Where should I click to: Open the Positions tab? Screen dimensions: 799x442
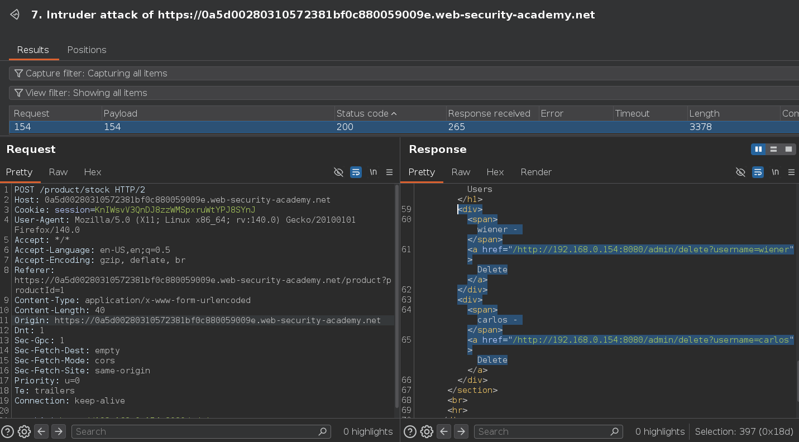click(x=87, y=50)
